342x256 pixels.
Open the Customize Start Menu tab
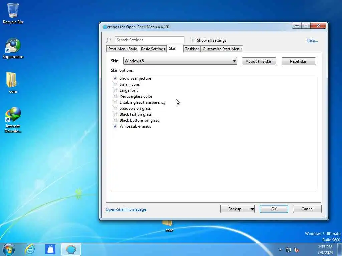222,49
